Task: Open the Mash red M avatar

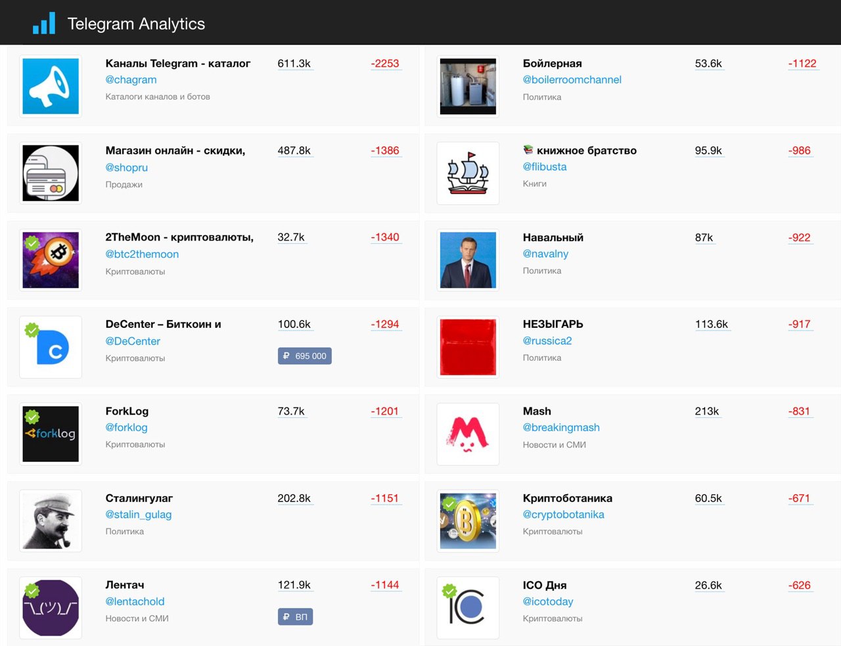Action: (x=468, y=434)
